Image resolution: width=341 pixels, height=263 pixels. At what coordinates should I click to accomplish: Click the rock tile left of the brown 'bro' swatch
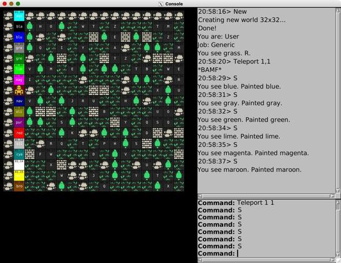click(9, 186)
